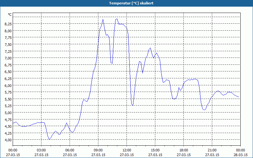Click the '09:00' x-axis time label
This screenshot has height=158, width=253.
tap(98, 150)
